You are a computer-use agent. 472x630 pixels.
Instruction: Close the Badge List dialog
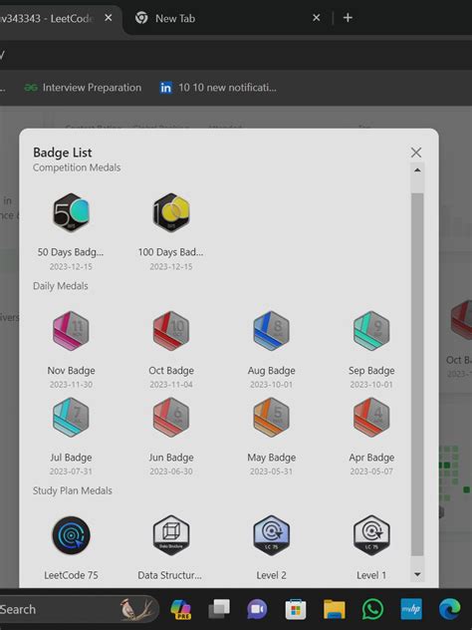point(416,153)
